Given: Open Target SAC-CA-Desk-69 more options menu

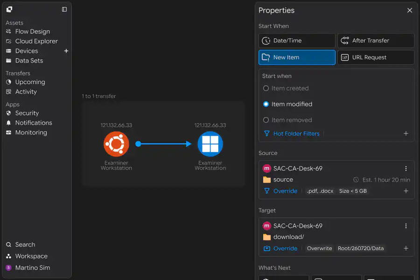Looking at the screenshot, I should click(x=406, y=226).
